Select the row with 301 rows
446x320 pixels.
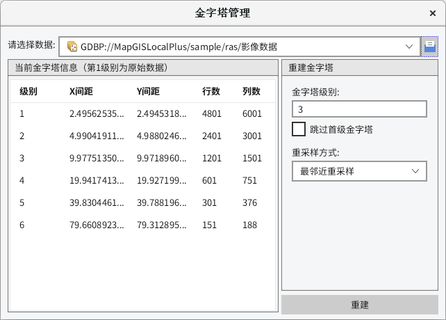pos(142,203)
